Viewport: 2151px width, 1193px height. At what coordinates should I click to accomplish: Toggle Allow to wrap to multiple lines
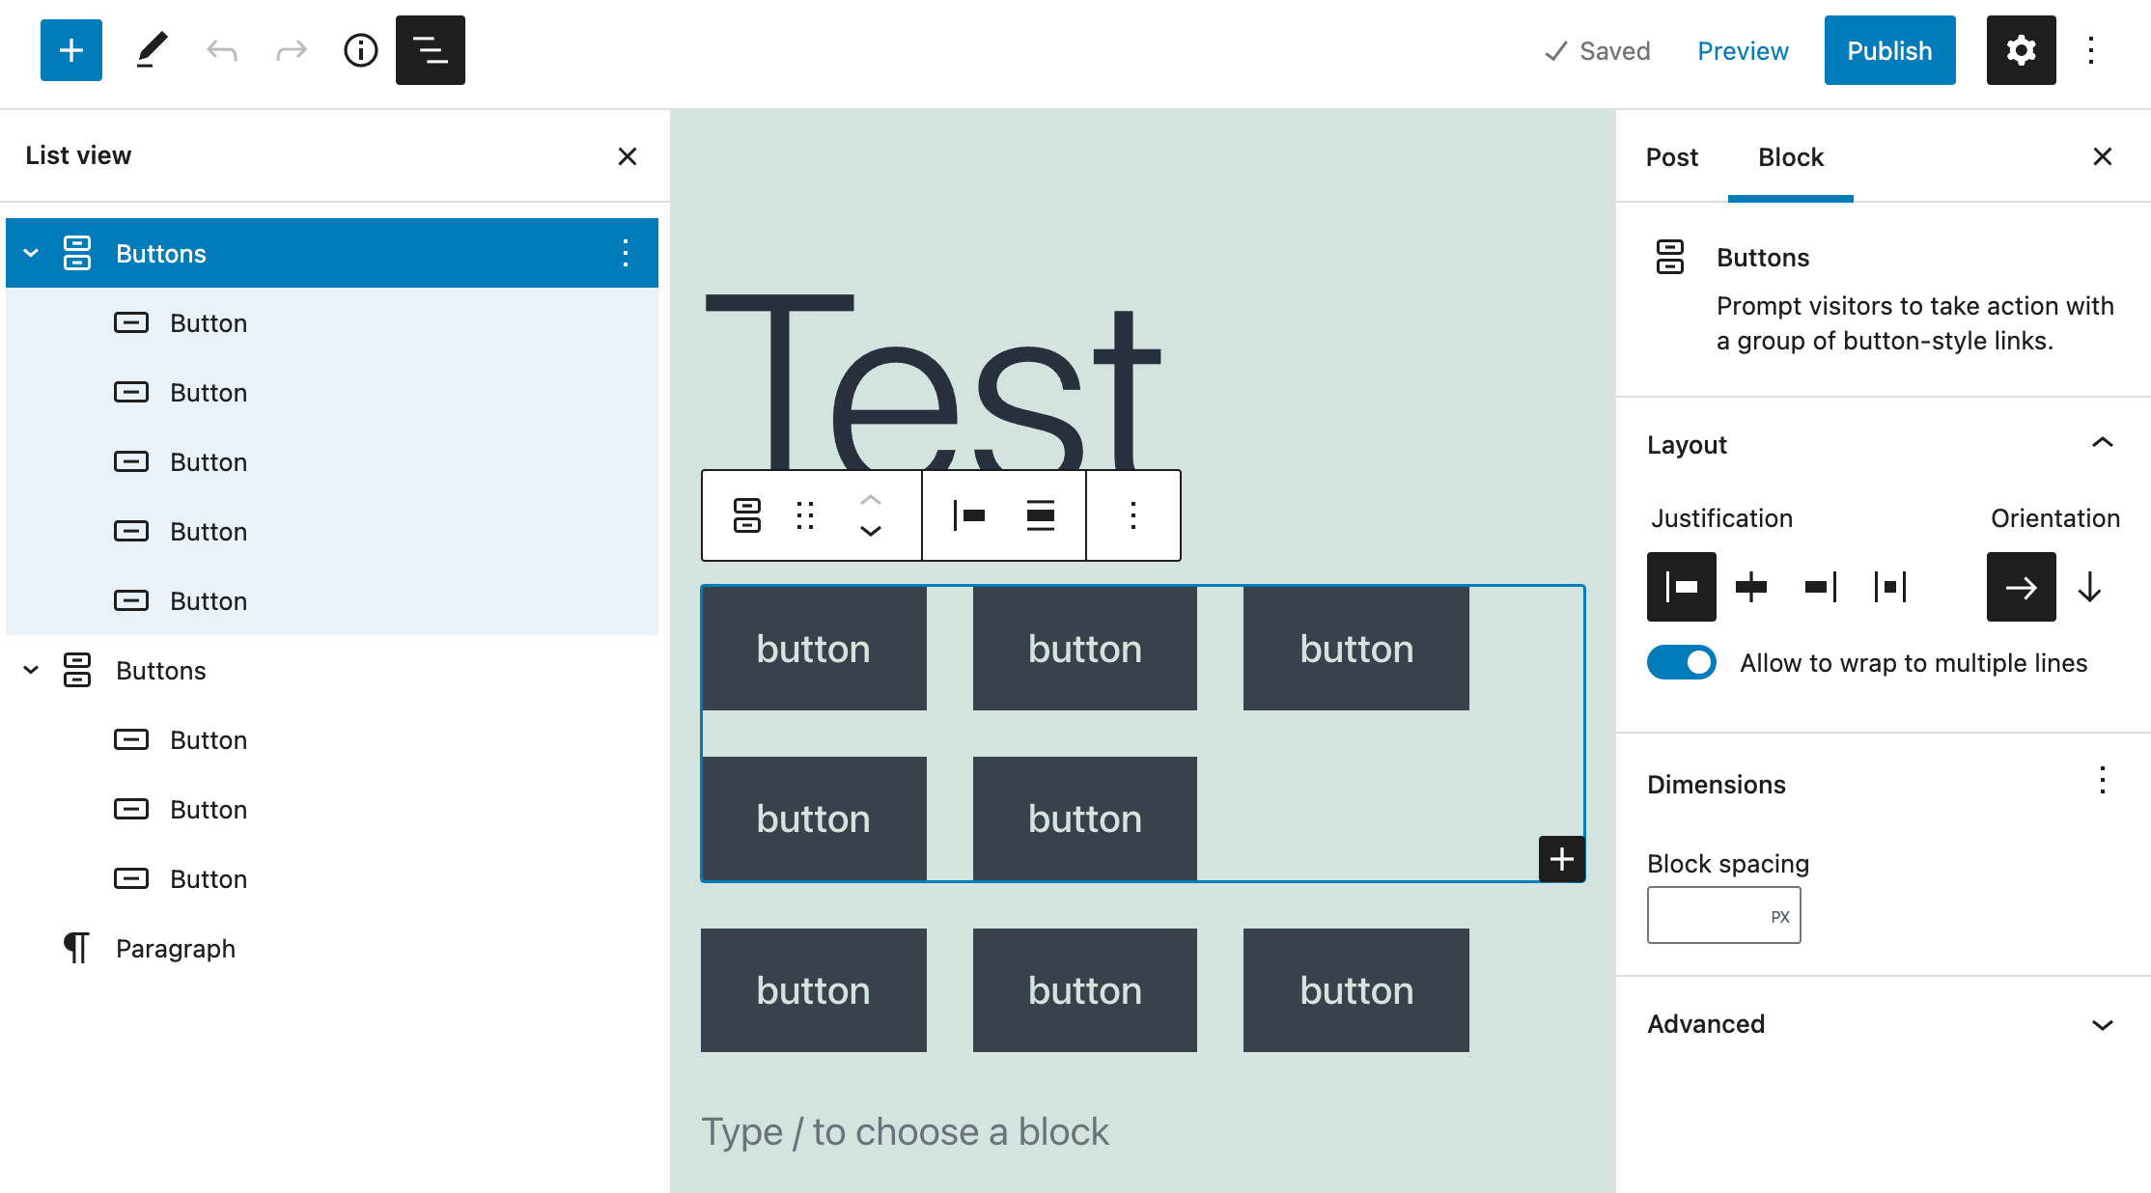(1682, 663)
